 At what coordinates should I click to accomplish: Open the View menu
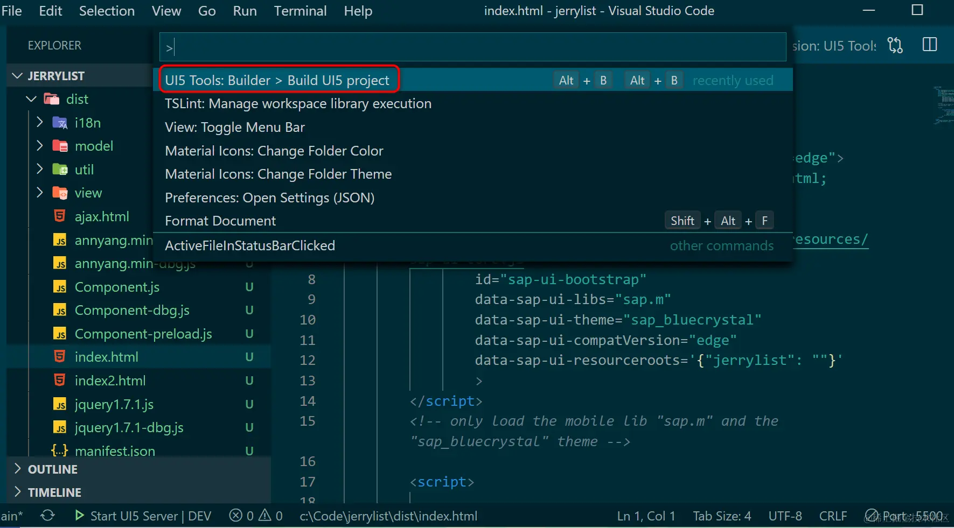[166, 11]
